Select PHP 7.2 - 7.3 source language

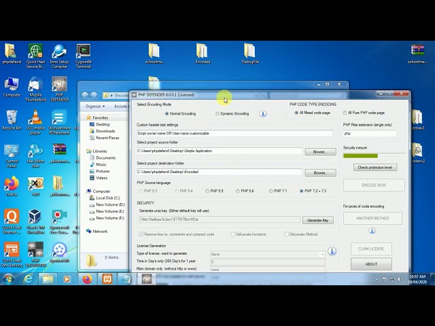pos(313,191)
